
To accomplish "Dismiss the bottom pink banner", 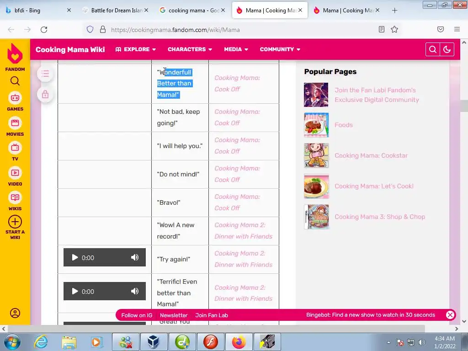I will click(450, 315).
